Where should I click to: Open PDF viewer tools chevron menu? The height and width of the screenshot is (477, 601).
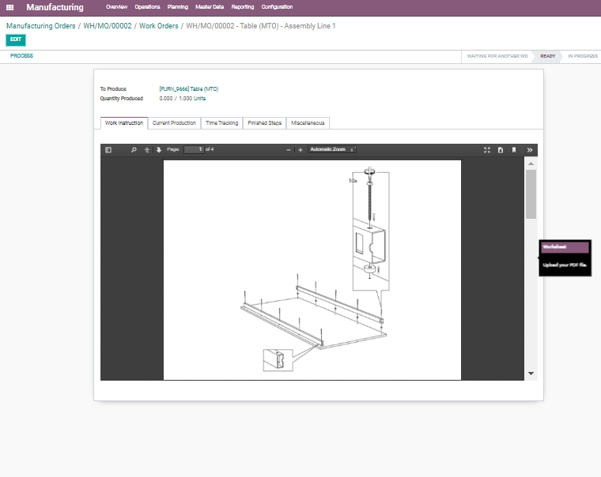click(530, 149)
